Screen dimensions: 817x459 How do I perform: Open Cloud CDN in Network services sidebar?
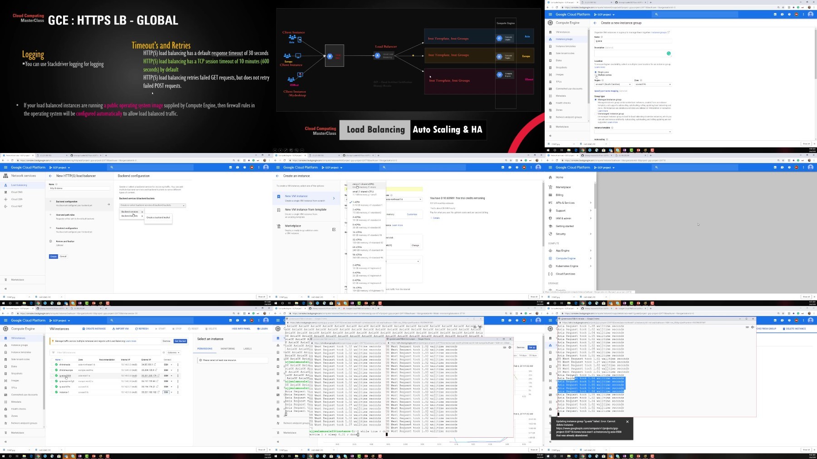tap(17, 199)
